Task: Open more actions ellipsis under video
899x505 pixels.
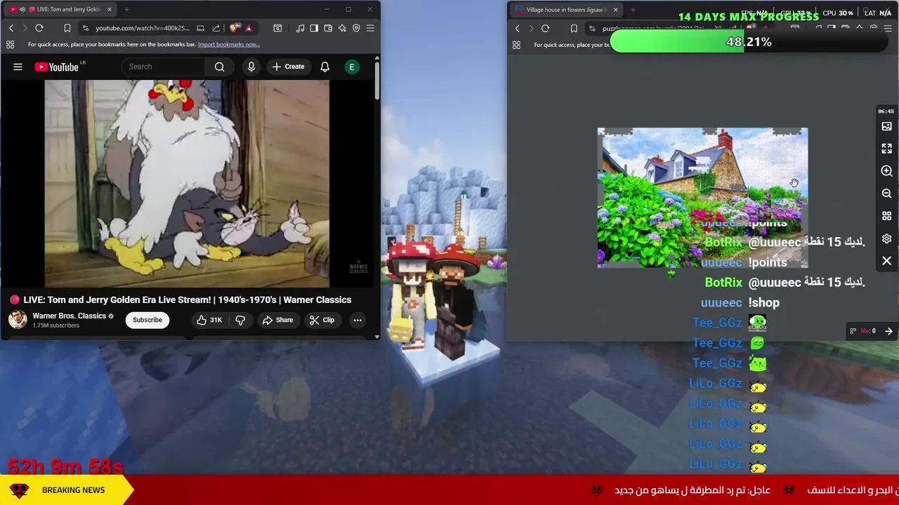Action: point(357,320)
